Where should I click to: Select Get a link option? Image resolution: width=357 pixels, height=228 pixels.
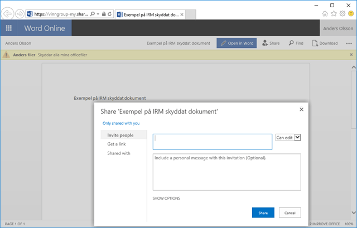click(117, 144)
